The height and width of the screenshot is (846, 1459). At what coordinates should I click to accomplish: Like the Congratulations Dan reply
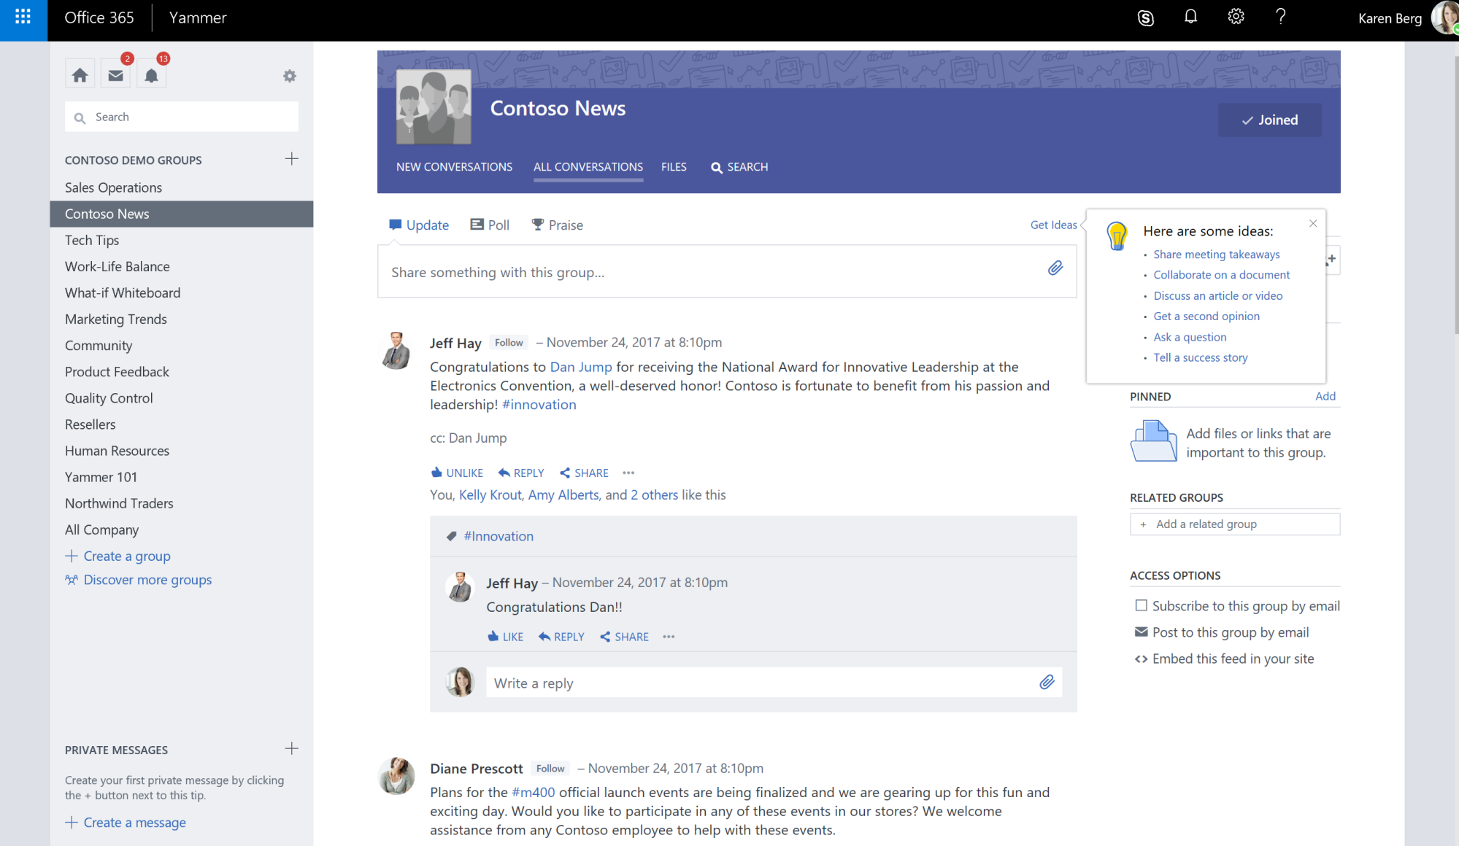coord(505,637)
